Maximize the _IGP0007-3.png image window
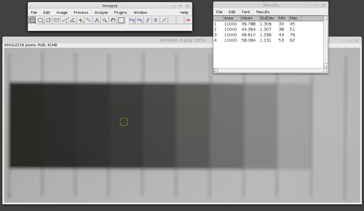 point(350,40)
